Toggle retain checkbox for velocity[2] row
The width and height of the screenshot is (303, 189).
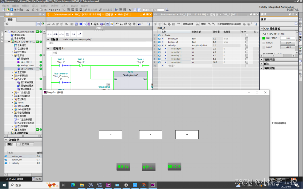[x=246, y=56]
